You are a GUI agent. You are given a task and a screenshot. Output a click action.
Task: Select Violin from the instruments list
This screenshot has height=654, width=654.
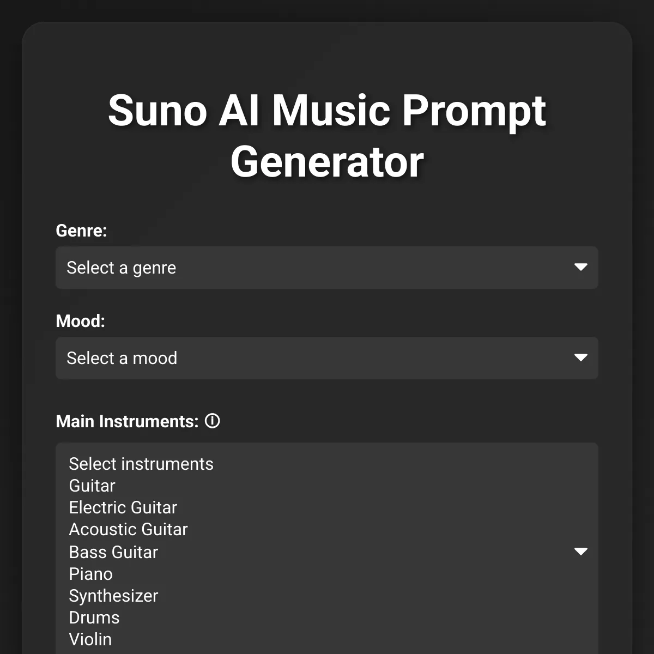(90, 639)
